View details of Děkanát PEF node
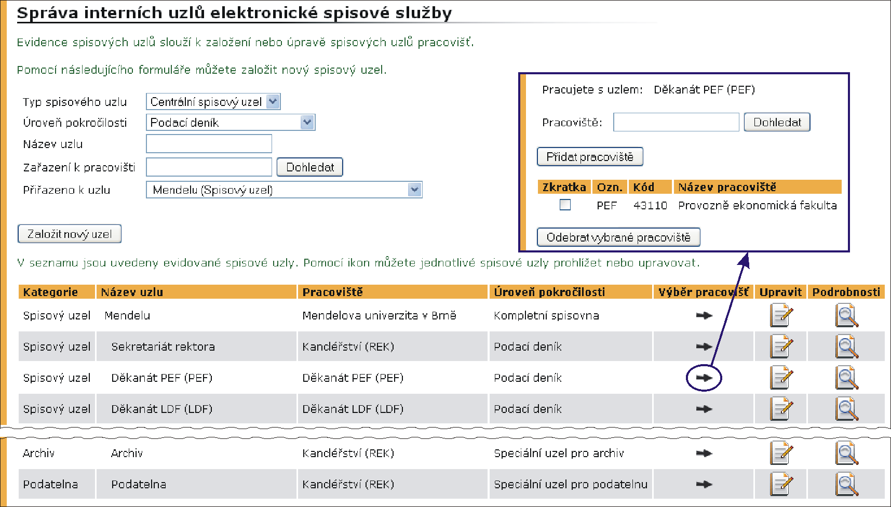891x507 pixels. pos(846,378)
